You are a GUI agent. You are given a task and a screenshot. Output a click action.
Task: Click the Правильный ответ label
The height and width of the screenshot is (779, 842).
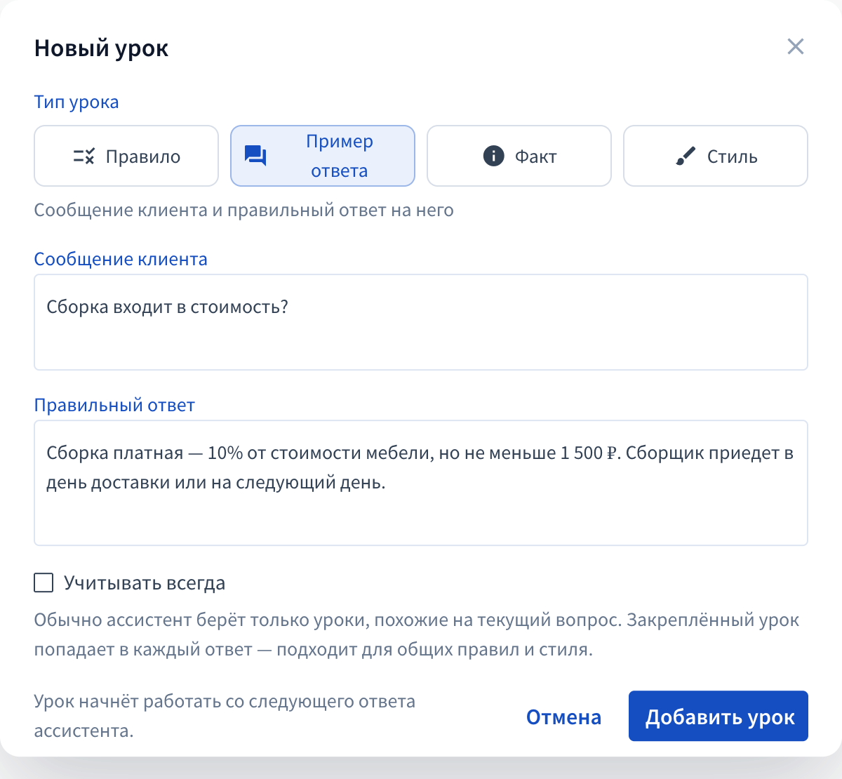click(x=114, y=405)
